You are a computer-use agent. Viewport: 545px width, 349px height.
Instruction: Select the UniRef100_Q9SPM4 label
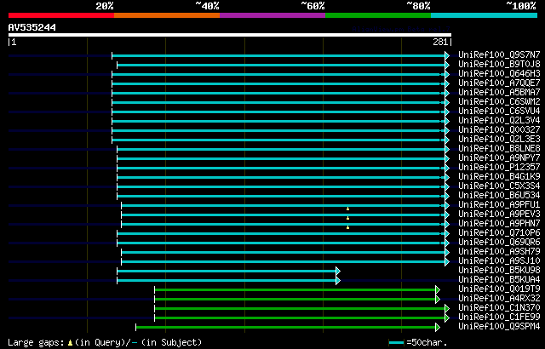pyautogui.click(x=499, y=327)
